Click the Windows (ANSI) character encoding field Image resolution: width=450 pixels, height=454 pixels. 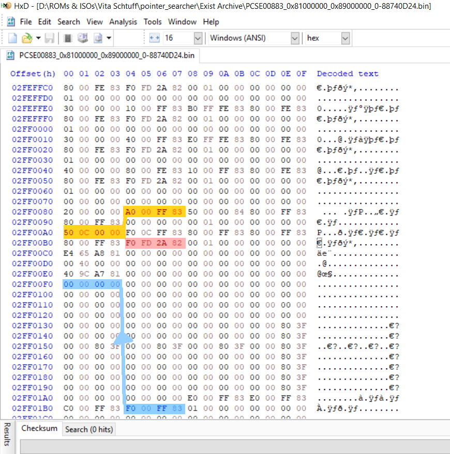point(249,38)
